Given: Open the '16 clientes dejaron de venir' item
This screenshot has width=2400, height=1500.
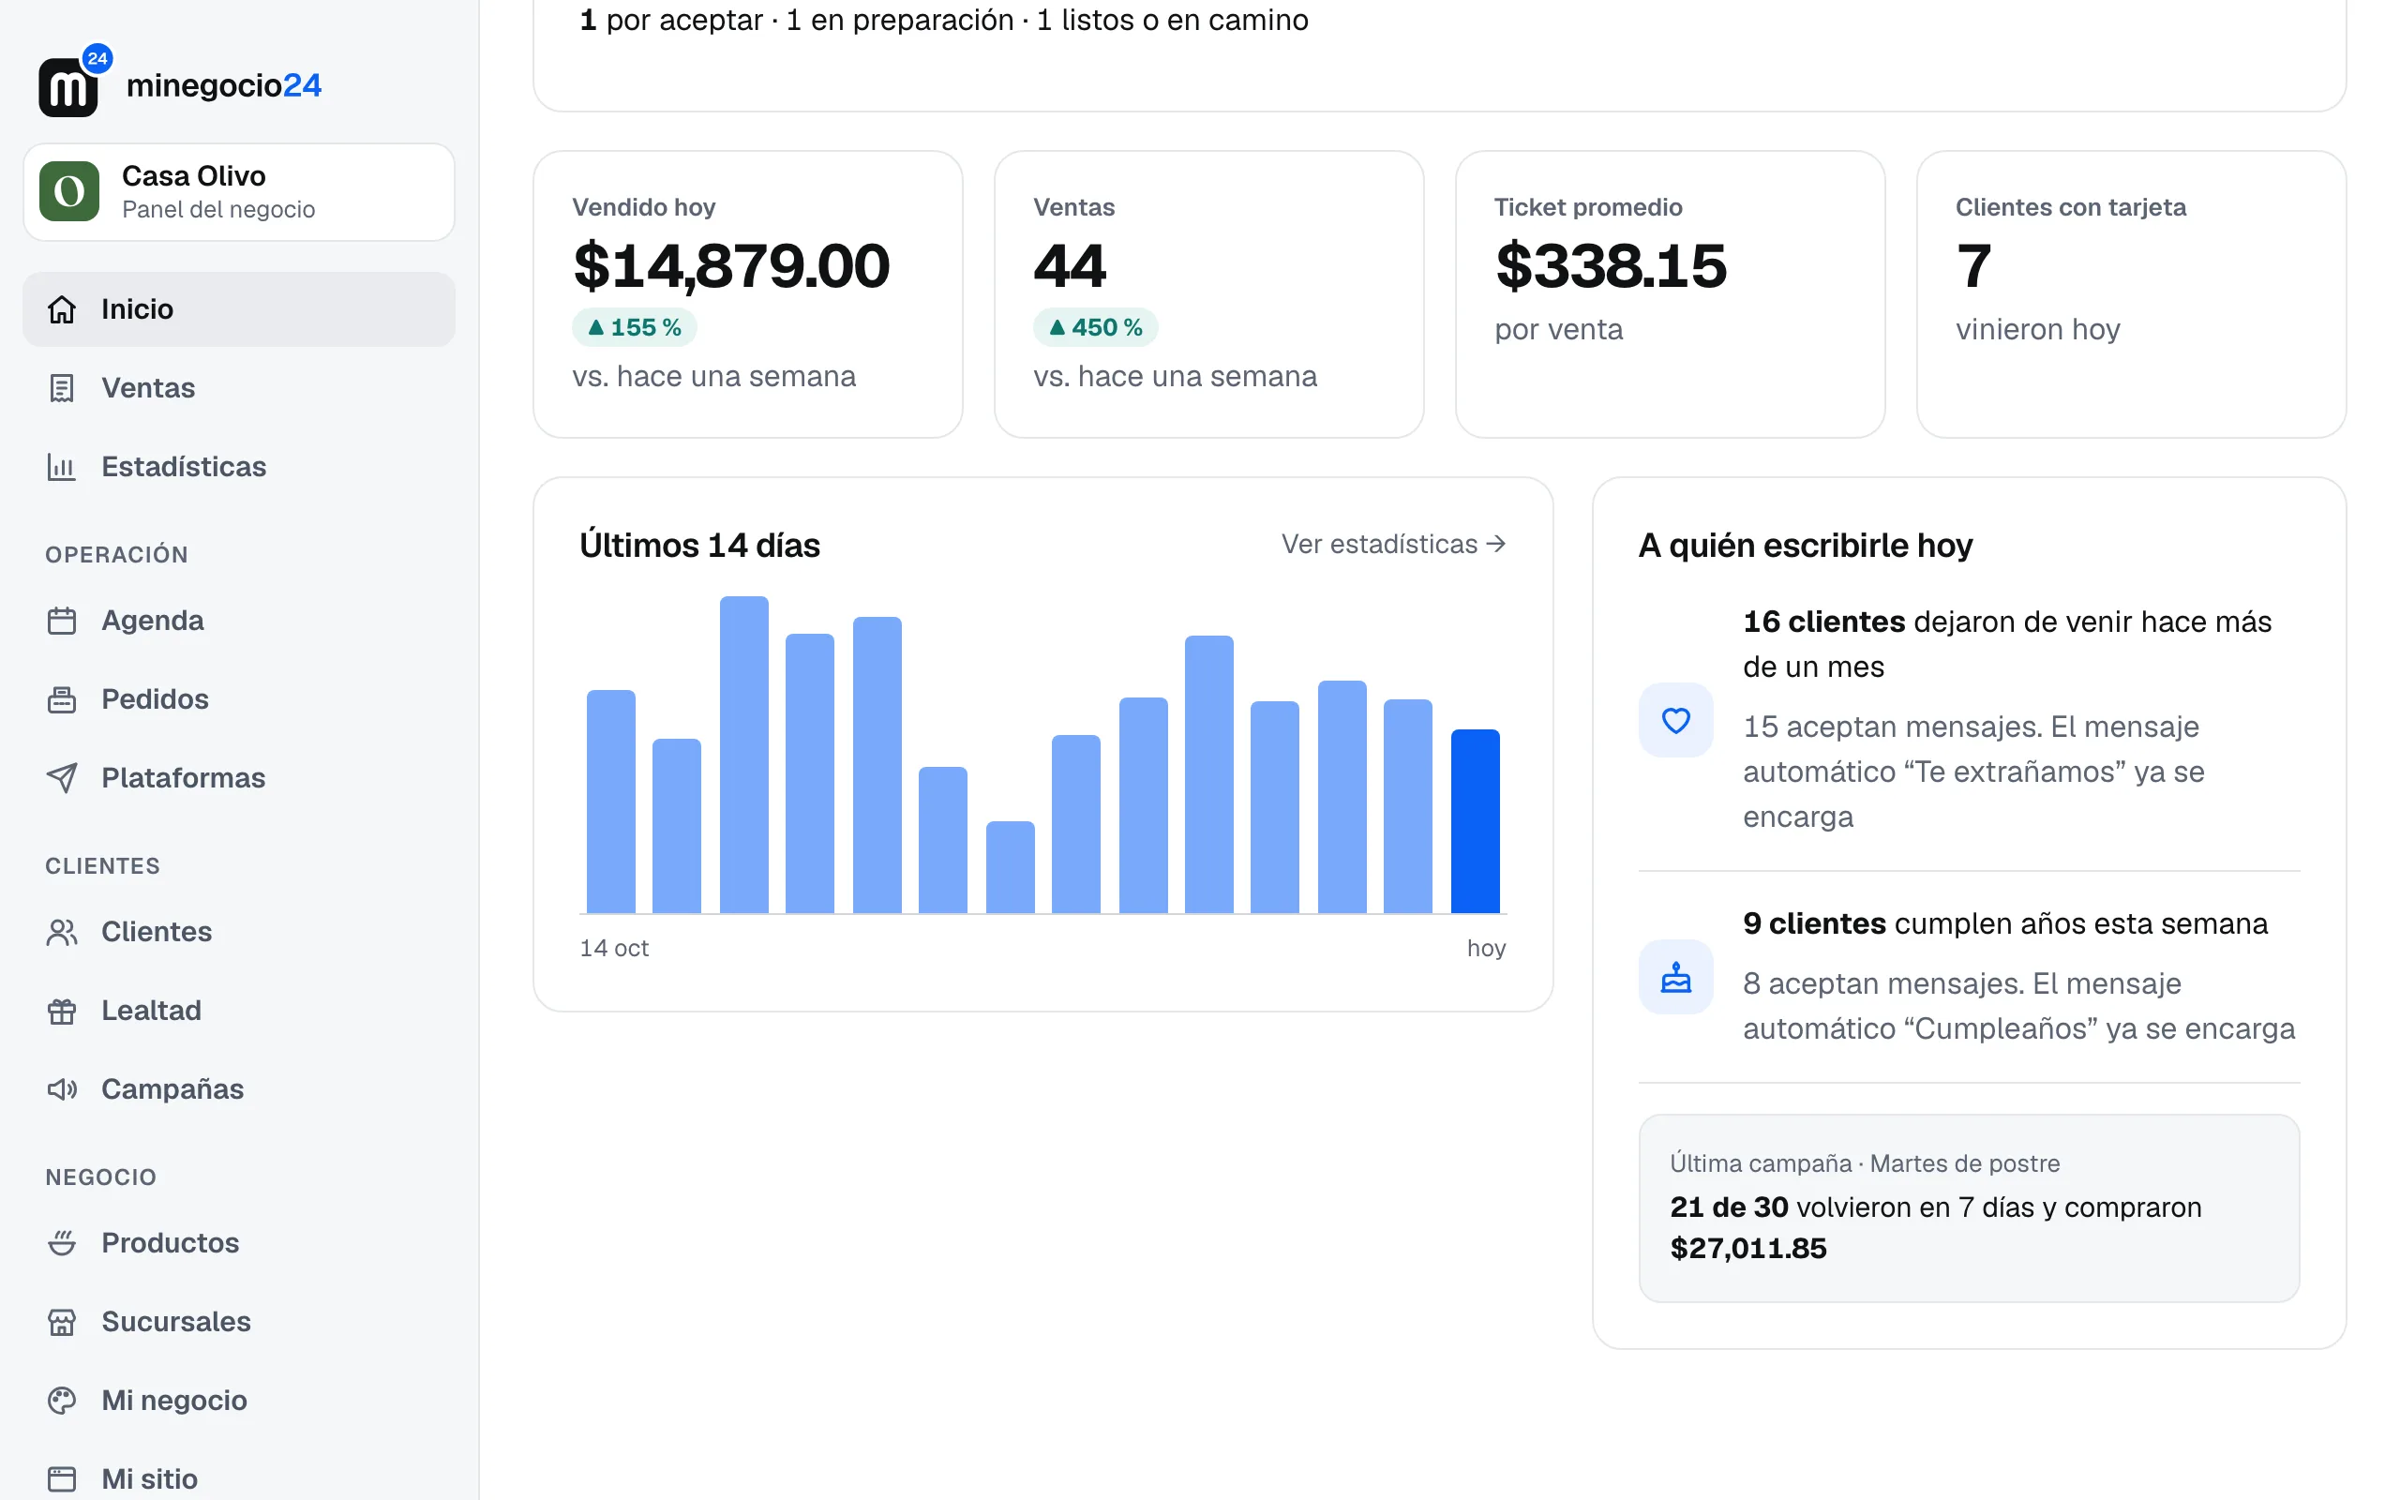Looking at the screenshot, I should click(1969, 720).
